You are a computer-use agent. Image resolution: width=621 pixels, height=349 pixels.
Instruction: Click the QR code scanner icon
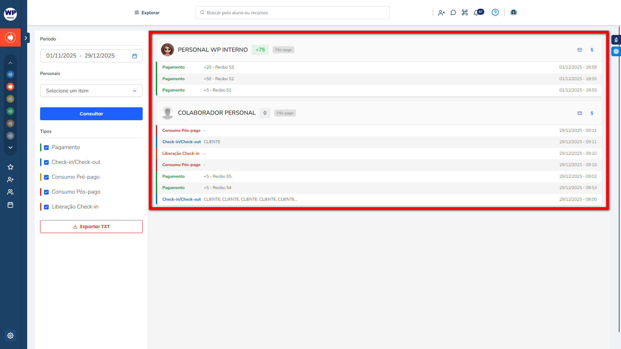point(465,13)
